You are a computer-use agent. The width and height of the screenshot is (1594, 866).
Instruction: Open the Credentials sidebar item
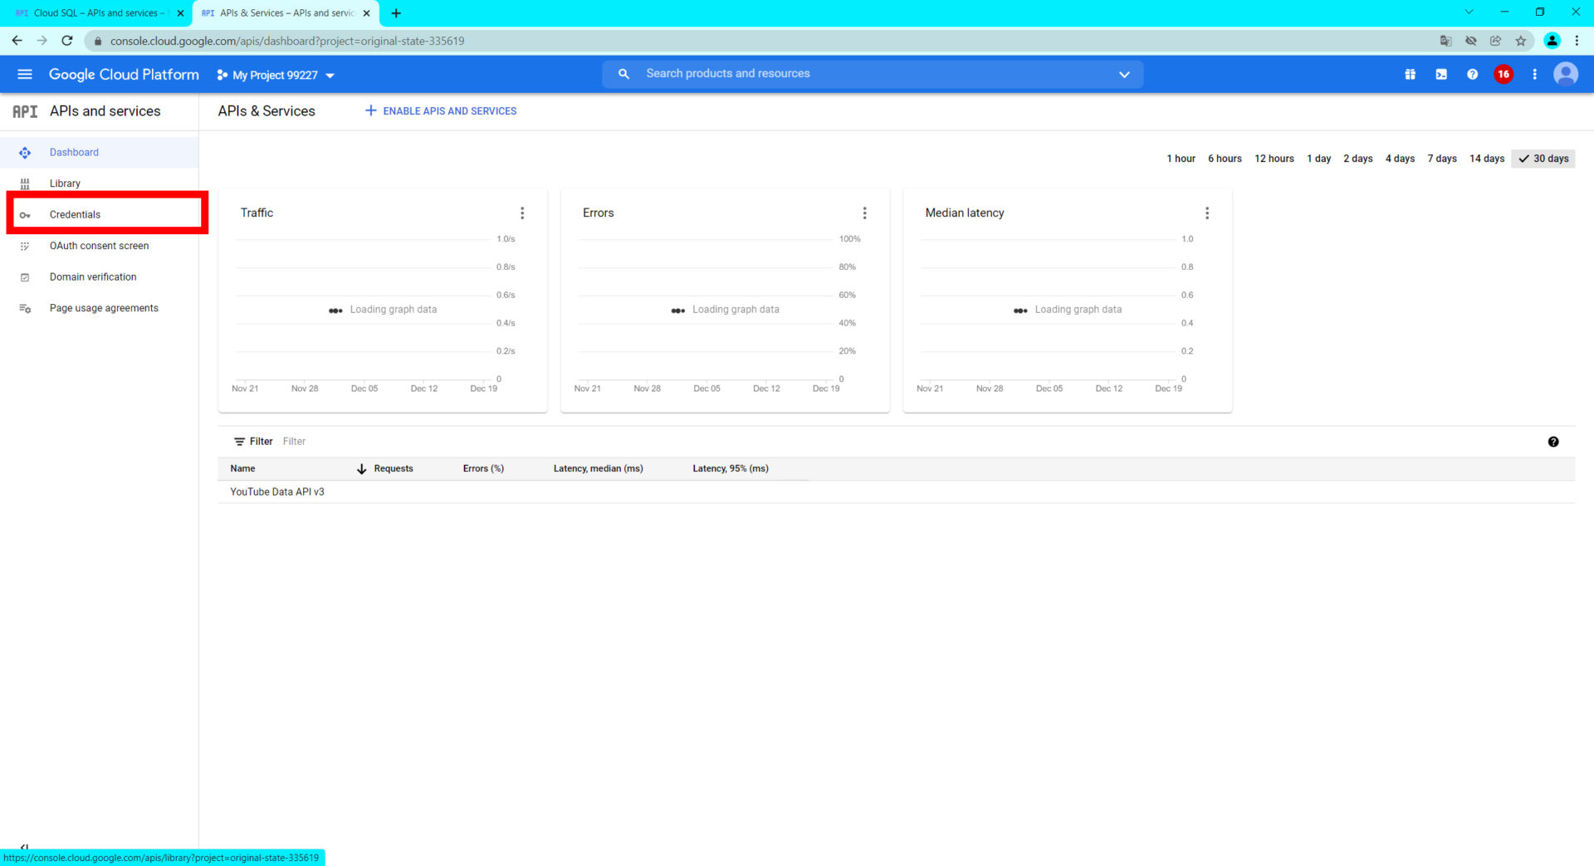100,214
